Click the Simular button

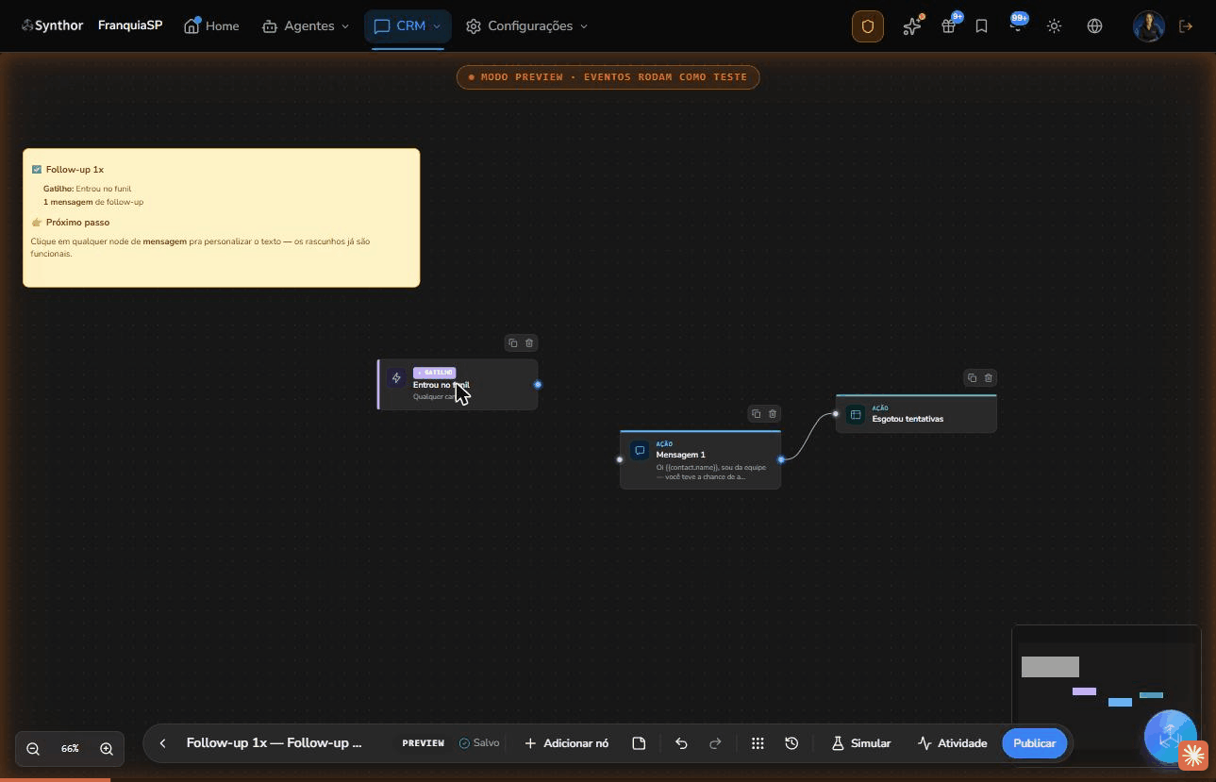click(860, 743)
